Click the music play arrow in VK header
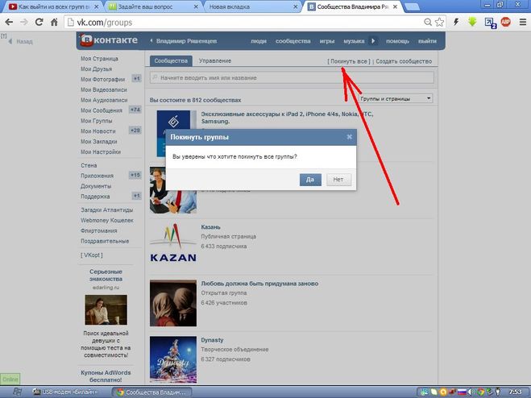Image resolution: width=531 pixels, height=398 pixels. click(x=373, y=41)
